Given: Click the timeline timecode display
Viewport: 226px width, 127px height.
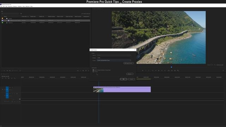Looking at the screenshot, I should pos(5,76).
